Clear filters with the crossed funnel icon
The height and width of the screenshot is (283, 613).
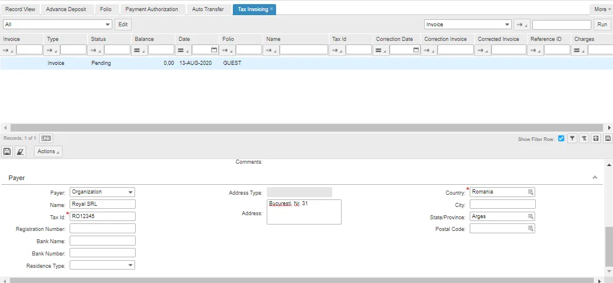pos(584,139)
